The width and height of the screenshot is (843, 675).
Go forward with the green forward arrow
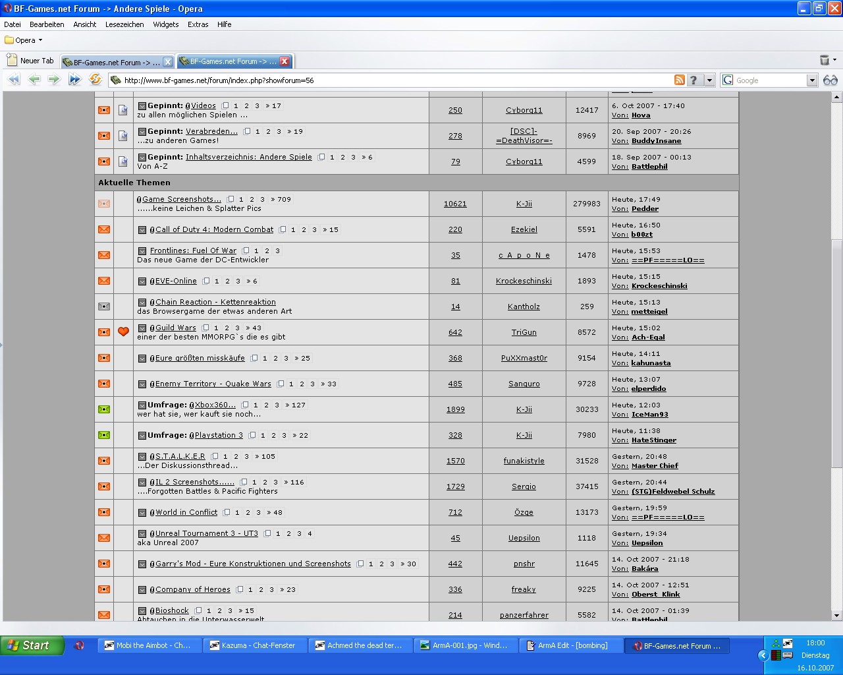54,80
